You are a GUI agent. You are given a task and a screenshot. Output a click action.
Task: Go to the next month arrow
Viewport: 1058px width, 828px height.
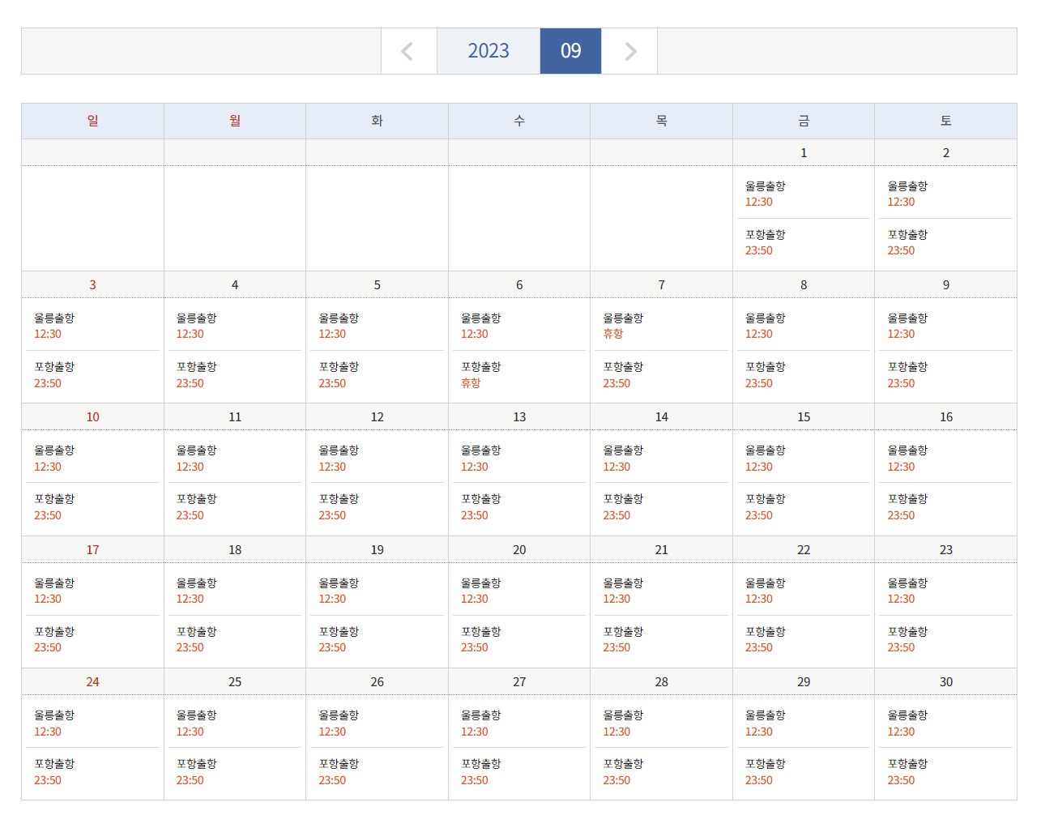click(629, 51)
